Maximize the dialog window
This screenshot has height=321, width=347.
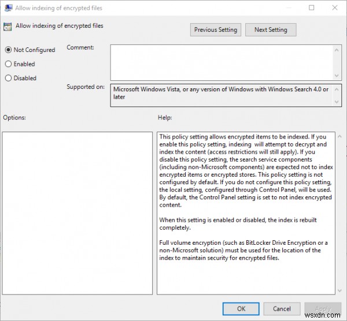(x=311, y=8)
